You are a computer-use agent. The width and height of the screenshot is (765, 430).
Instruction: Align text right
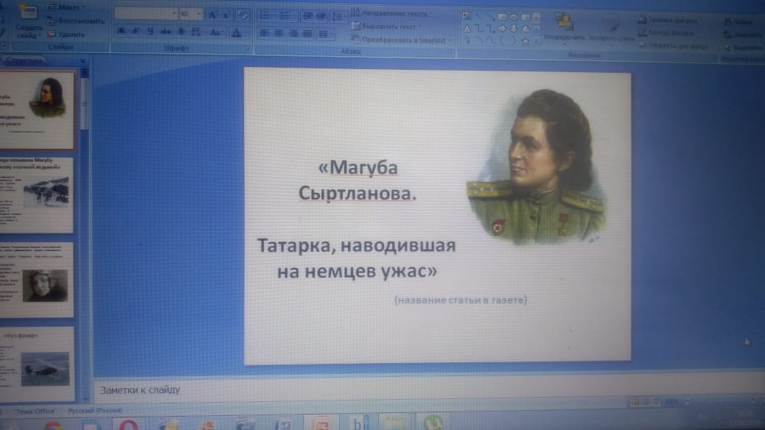point(293,33)
